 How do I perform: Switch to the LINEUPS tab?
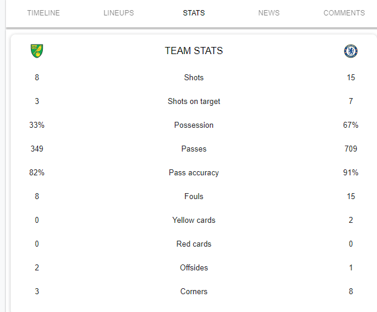[118, 12]
